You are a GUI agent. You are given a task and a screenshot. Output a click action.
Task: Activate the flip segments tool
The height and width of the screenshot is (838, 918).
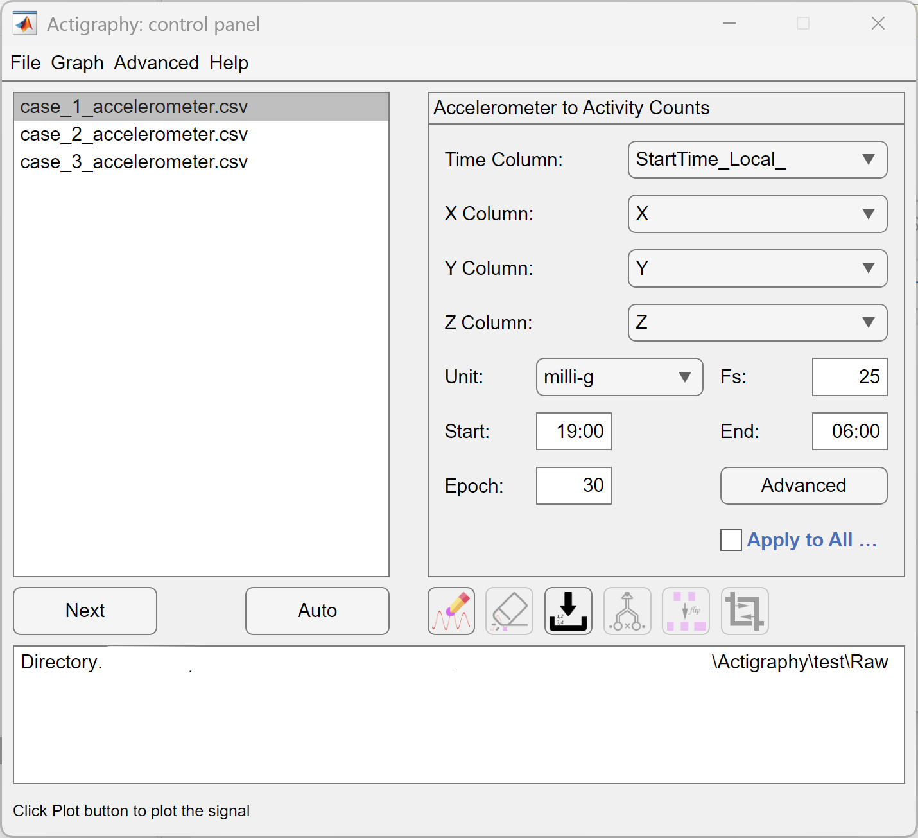(686, 611)
